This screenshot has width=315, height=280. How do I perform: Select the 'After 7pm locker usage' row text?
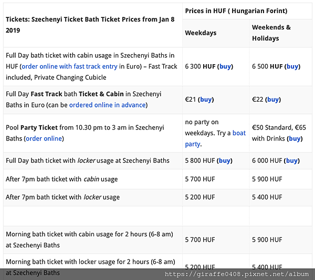(x=62, y=197)
